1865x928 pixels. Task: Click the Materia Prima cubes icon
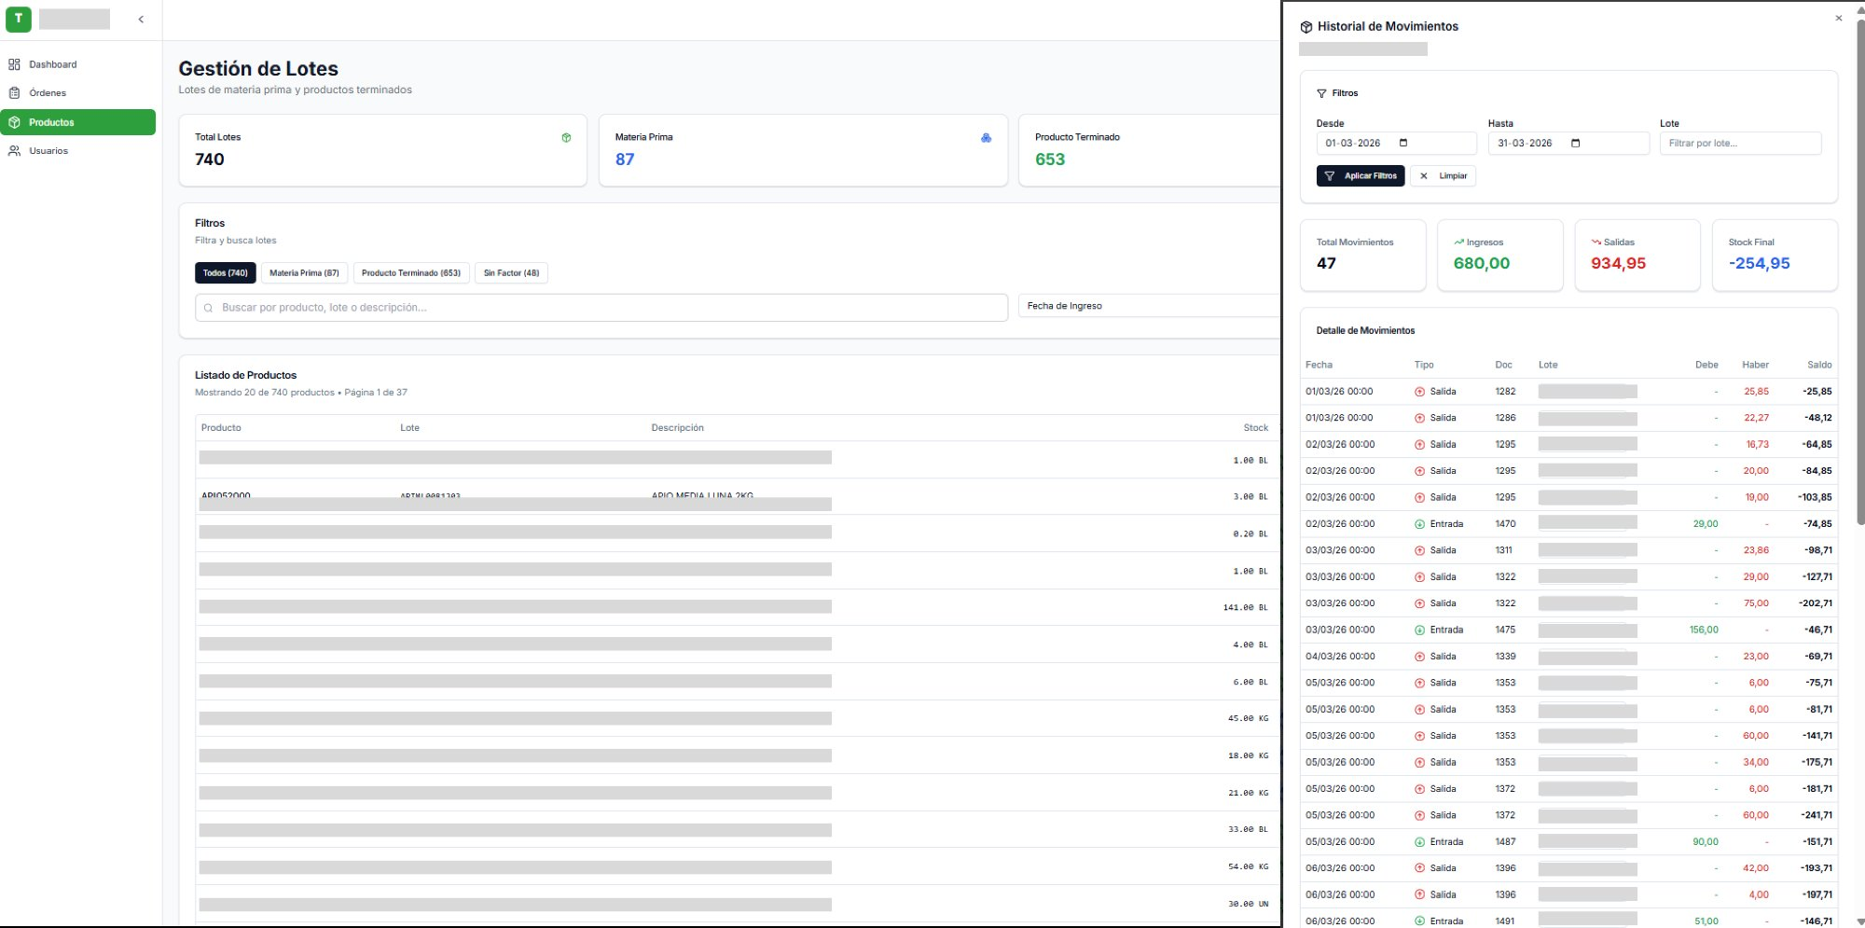click(x=986, y=138)
